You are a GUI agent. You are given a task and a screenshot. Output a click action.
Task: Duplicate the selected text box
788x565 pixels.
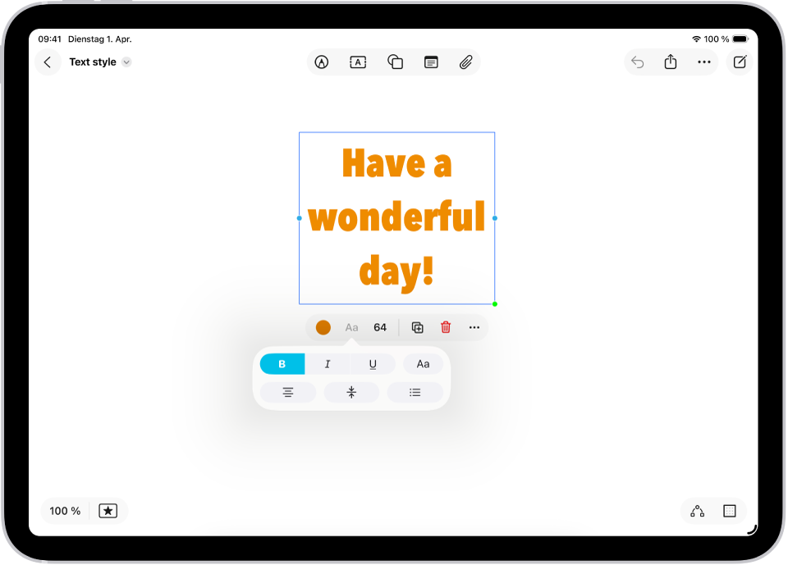[416, 327]
